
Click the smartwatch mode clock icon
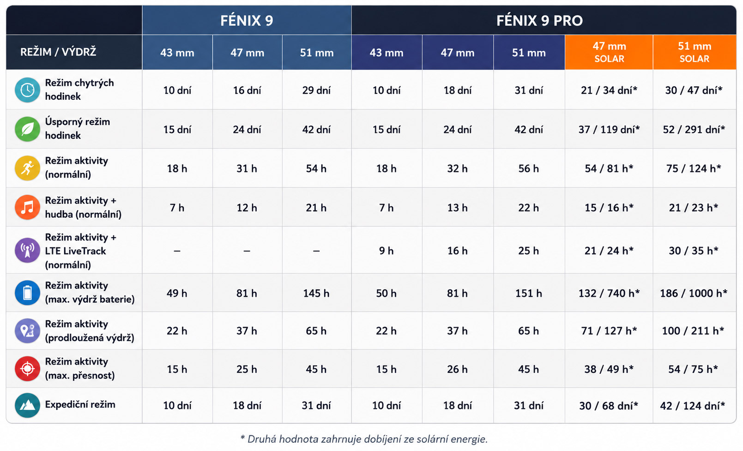pos(27,90)
